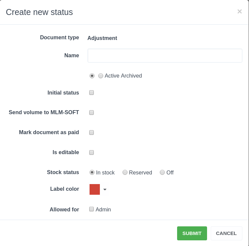This screenshot has width=249, height=246.
Task: Click the selected radio left of Active Archived
Action: click(x=92, y=76)
